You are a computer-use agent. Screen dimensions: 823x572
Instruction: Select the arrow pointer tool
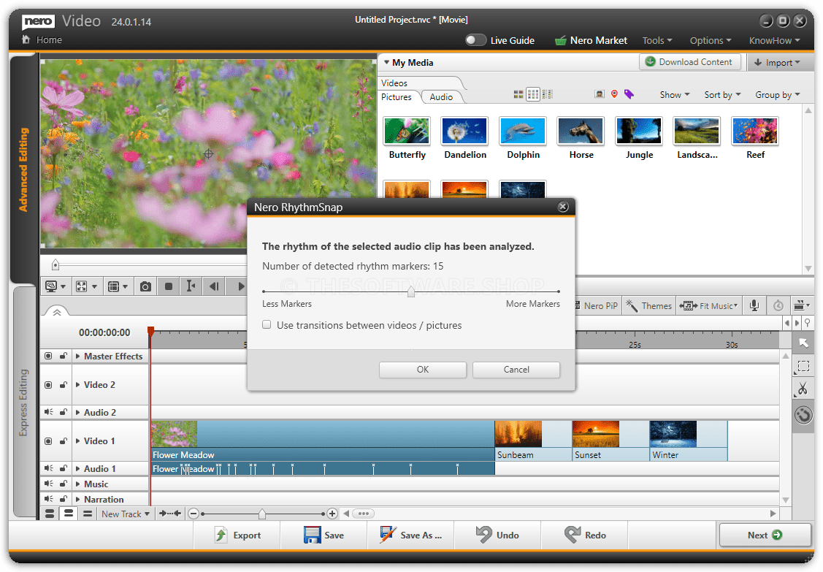pyautogui.click(x=803, y=343)
